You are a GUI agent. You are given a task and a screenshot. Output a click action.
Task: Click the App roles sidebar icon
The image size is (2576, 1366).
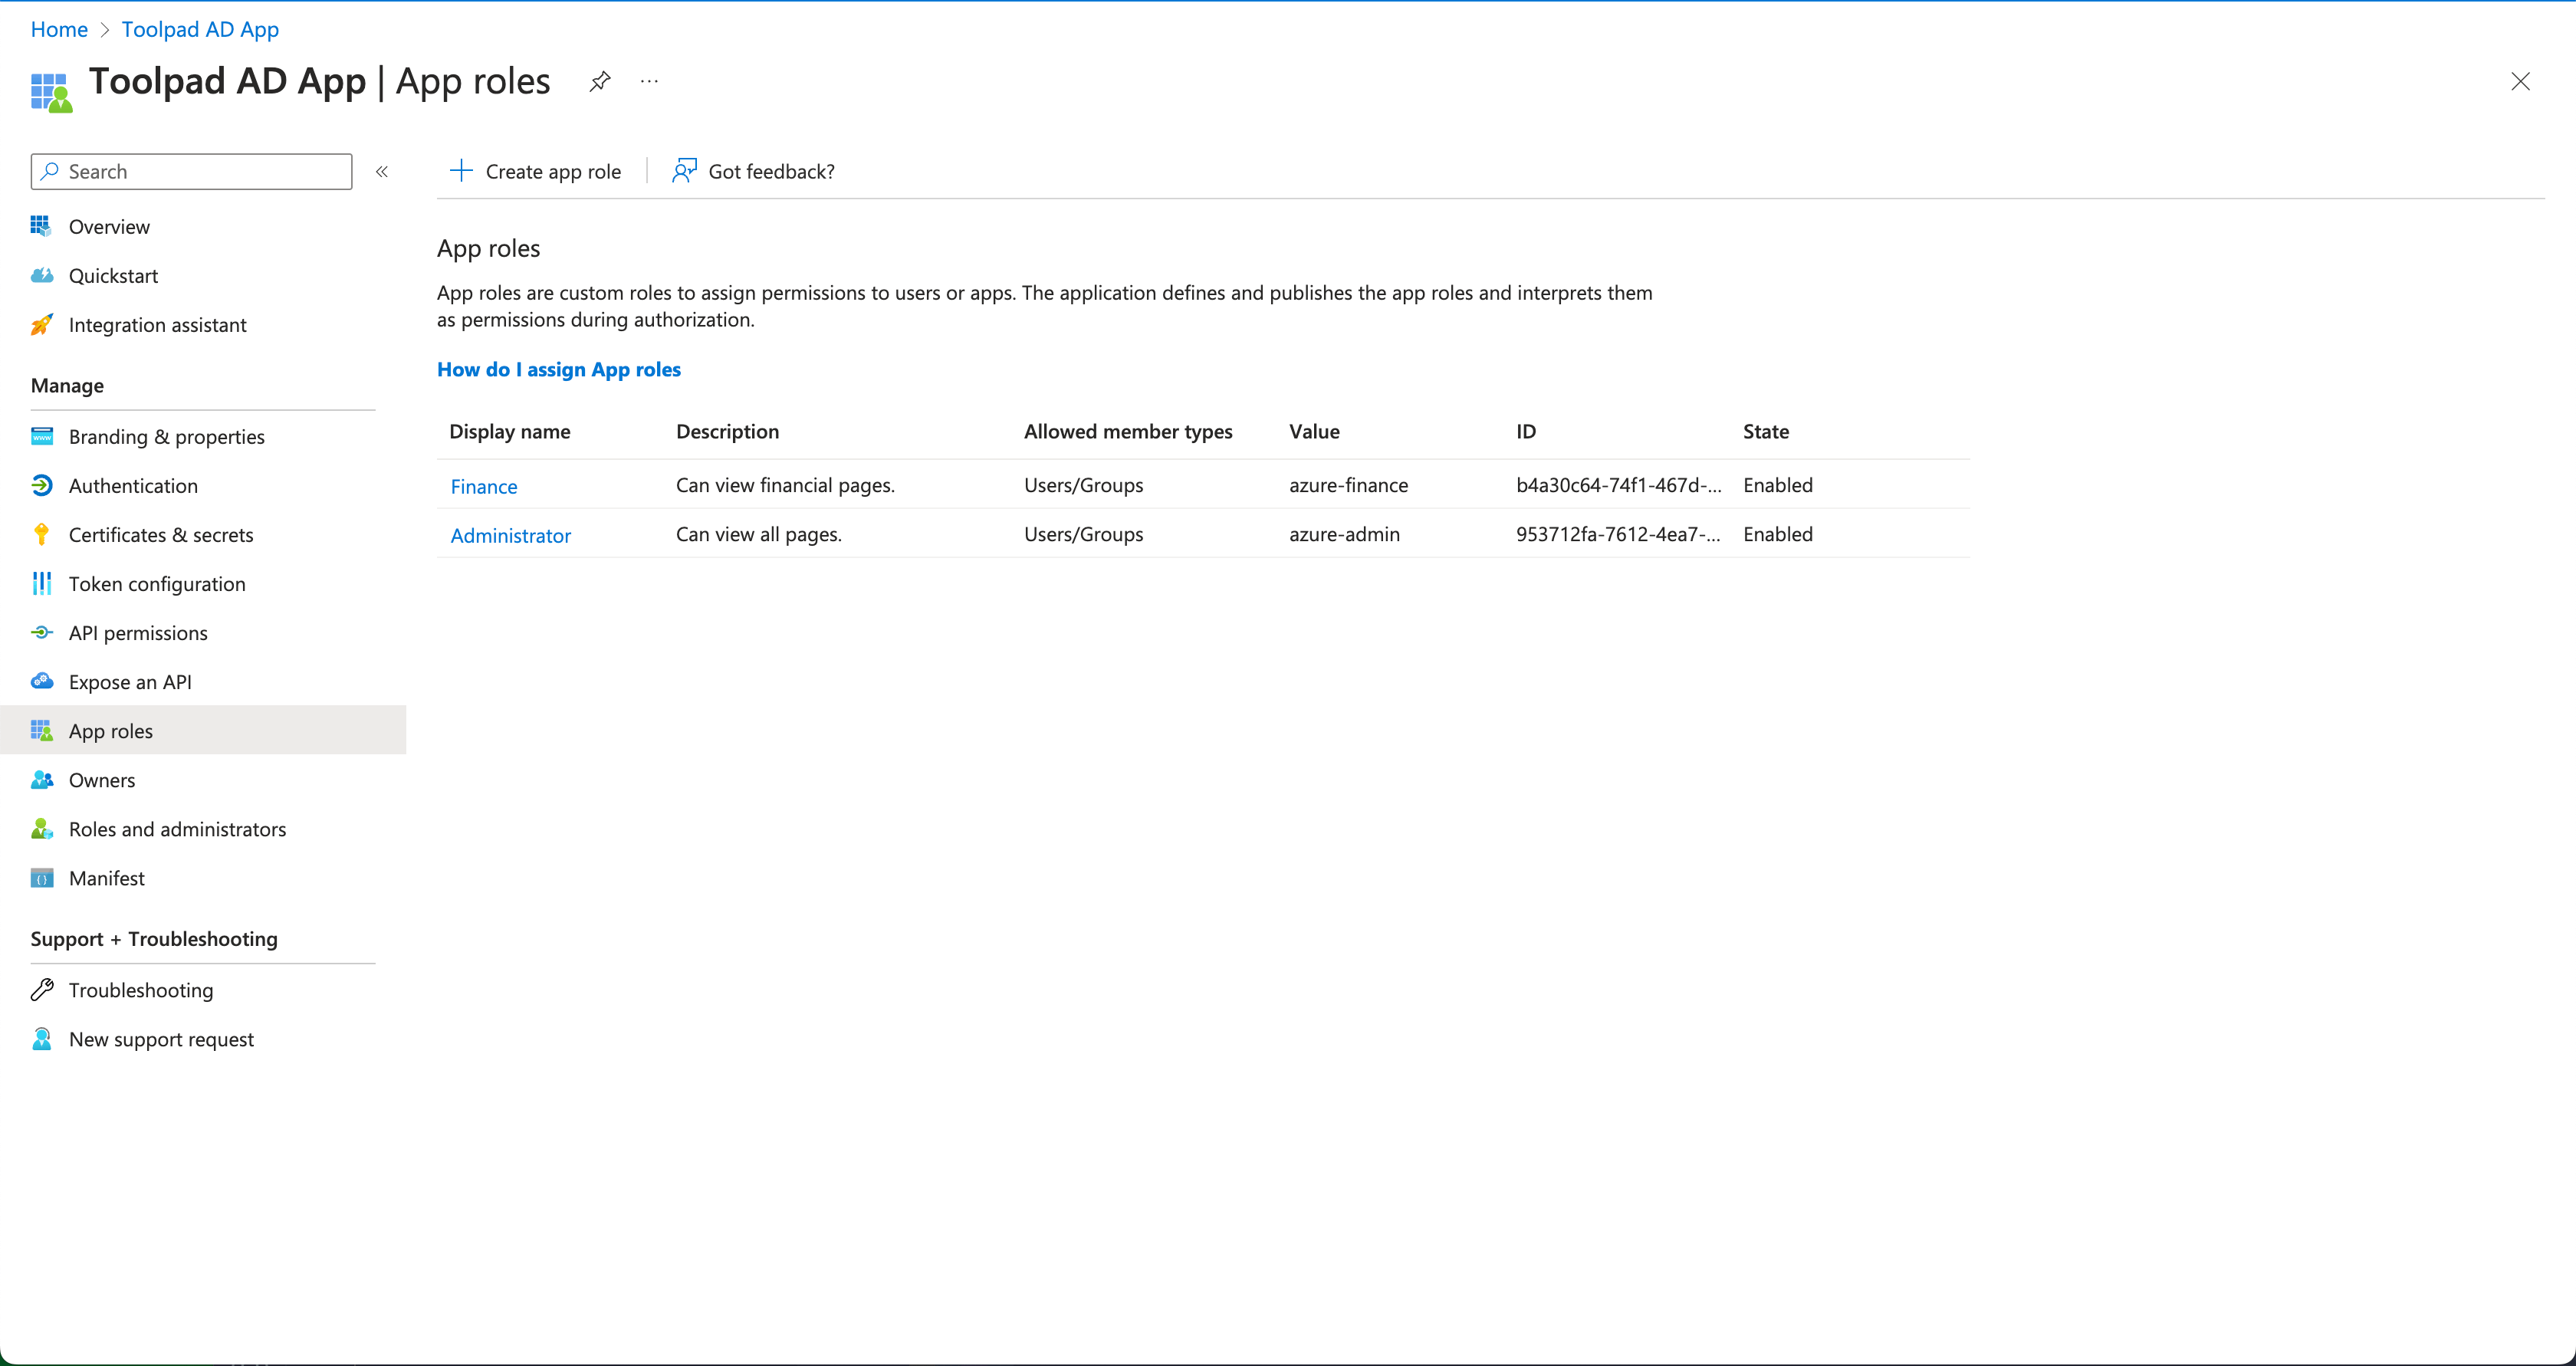(41, 731)
